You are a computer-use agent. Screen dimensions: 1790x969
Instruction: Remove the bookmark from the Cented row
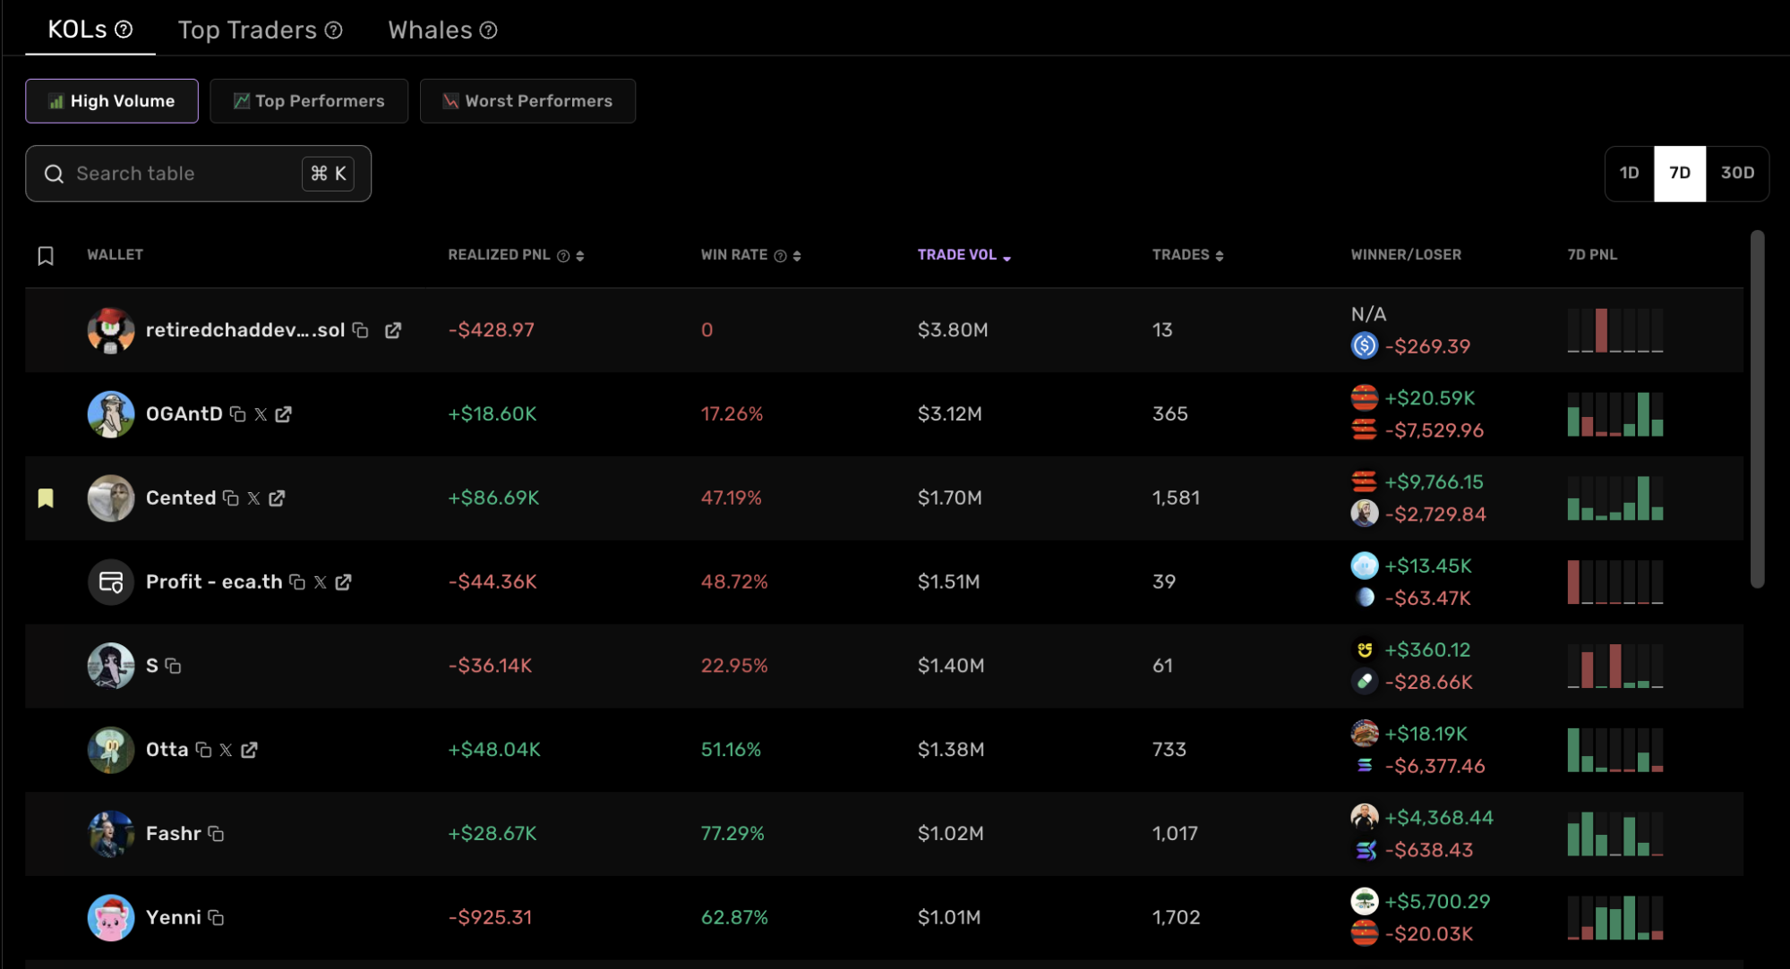pos(46,498)
